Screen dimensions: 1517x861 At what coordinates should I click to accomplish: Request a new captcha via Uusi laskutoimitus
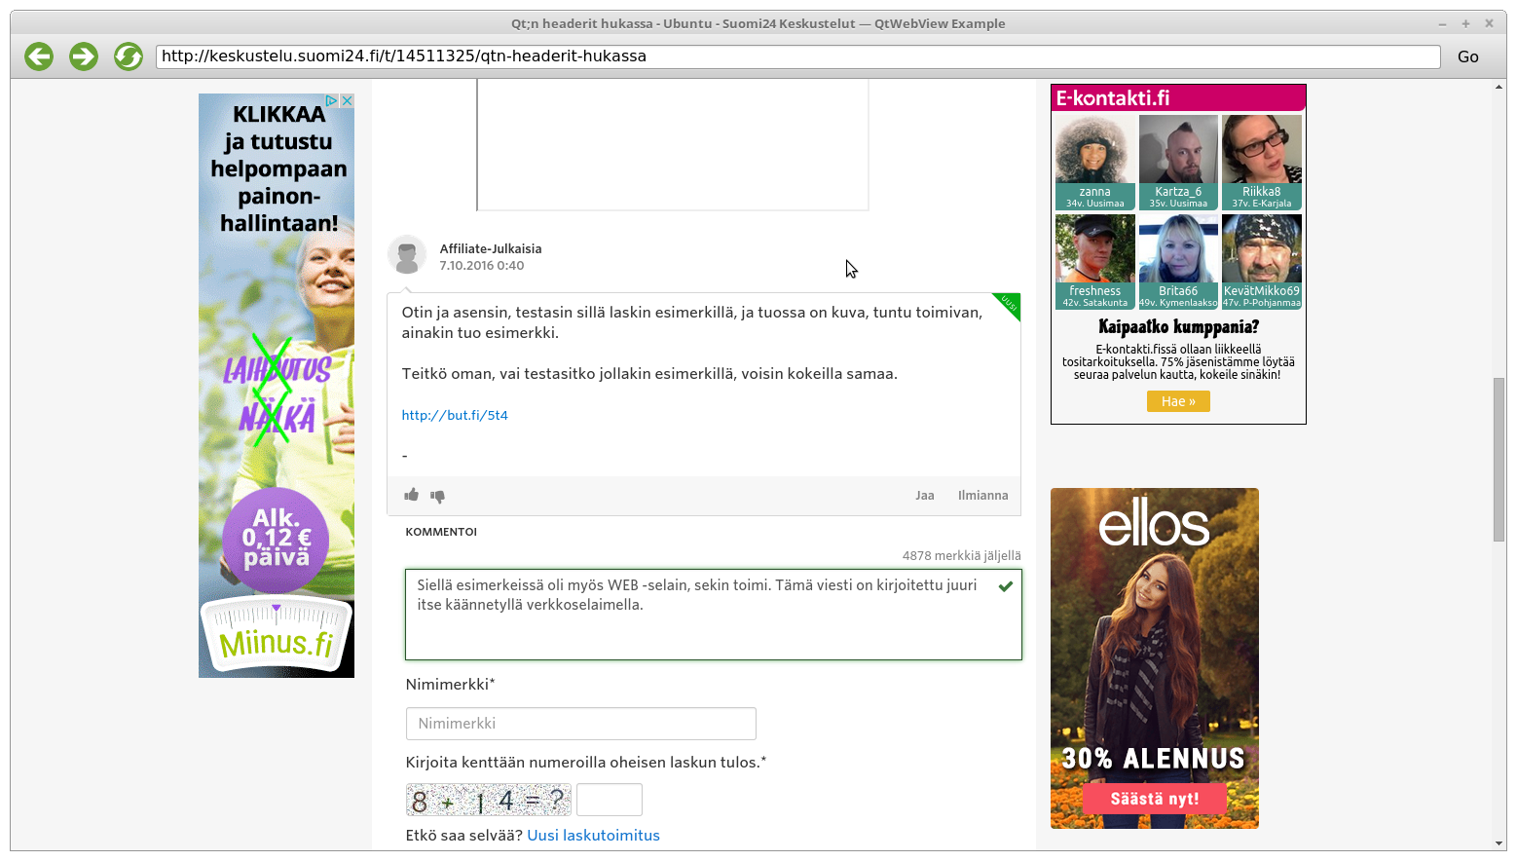[594, 836]
